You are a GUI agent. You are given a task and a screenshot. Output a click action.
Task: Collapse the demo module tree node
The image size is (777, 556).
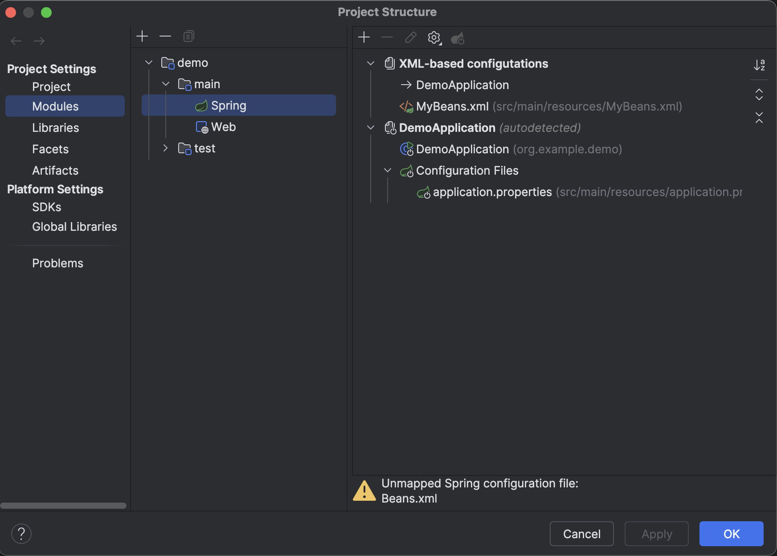tap(149, 63)
